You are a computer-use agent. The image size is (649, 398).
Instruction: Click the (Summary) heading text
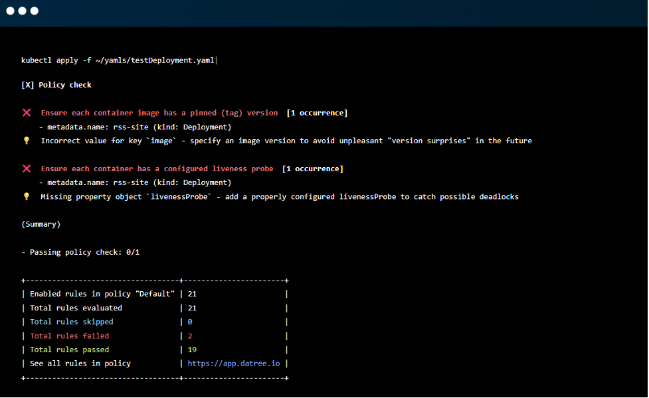41,224
